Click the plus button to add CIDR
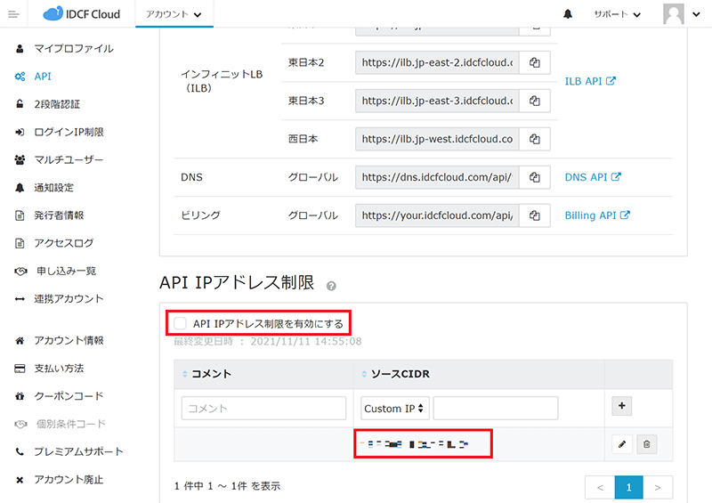The height and width of the screenshot is (503, 712). (622, 407)
